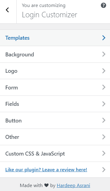Expand the Background section chevron
110x191 pixels.
(104, 54)
